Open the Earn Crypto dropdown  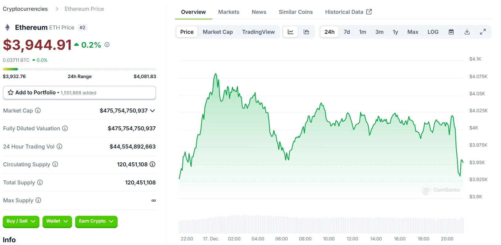(x=96, y=221)
